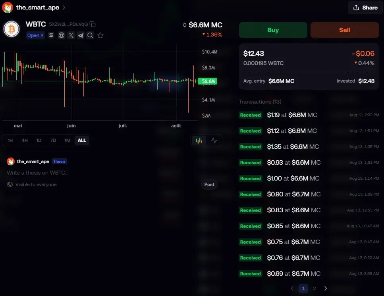Select the ALL chart timeframe
384x296 pixels.
(82, 140)
